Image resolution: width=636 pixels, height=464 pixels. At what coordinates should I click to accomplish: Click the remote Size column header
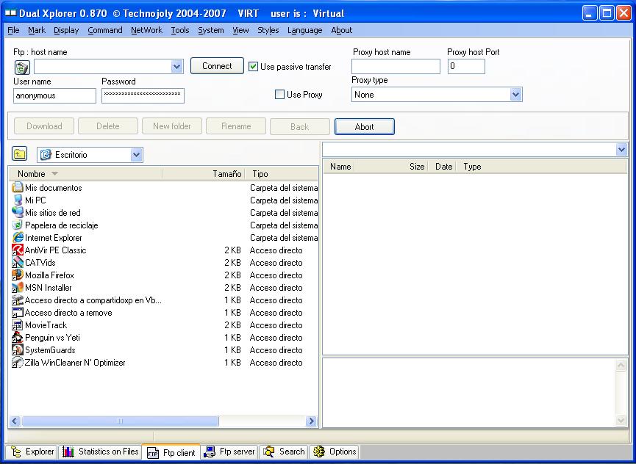click(391, 167)
